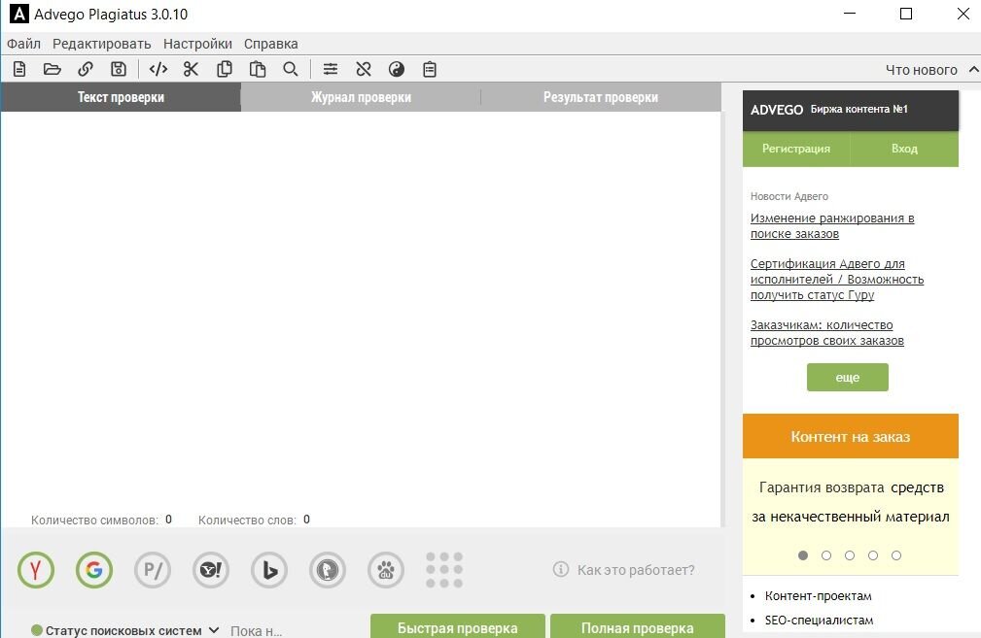
Task: Select the second carousel dot
Action: [826, 554]
